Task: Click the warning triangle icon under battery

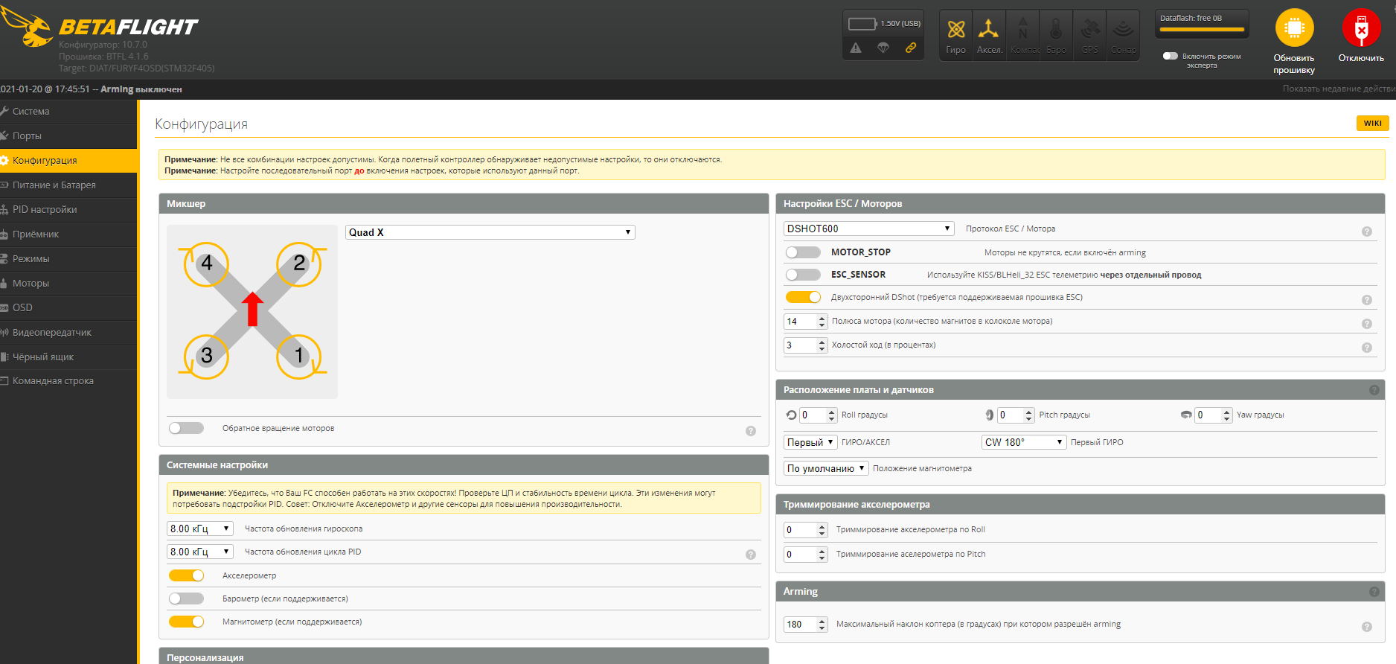Action: (856, 48)
